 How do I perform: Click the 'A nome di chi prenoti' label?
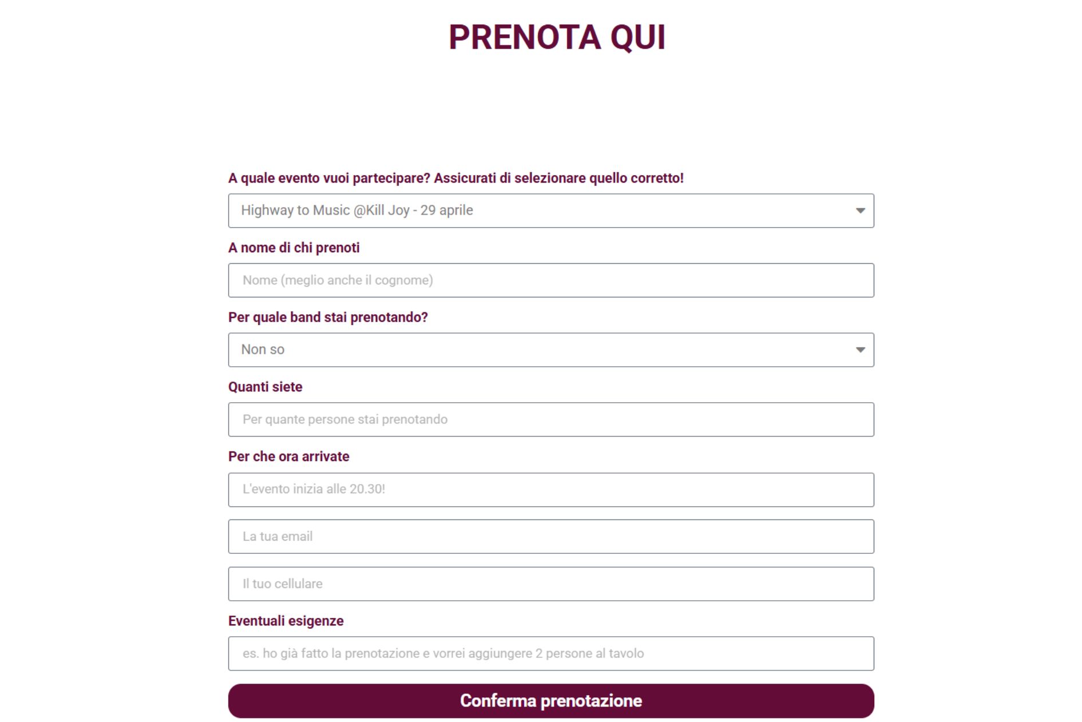294,248
